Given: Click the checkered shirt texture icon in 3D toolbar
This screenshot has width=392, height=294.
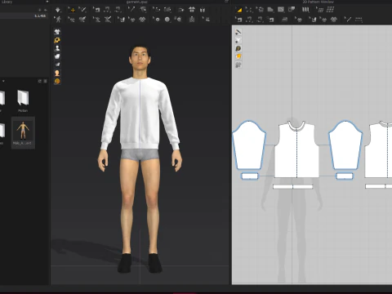Looking at the screenshot, I should (x=142, y=20).
